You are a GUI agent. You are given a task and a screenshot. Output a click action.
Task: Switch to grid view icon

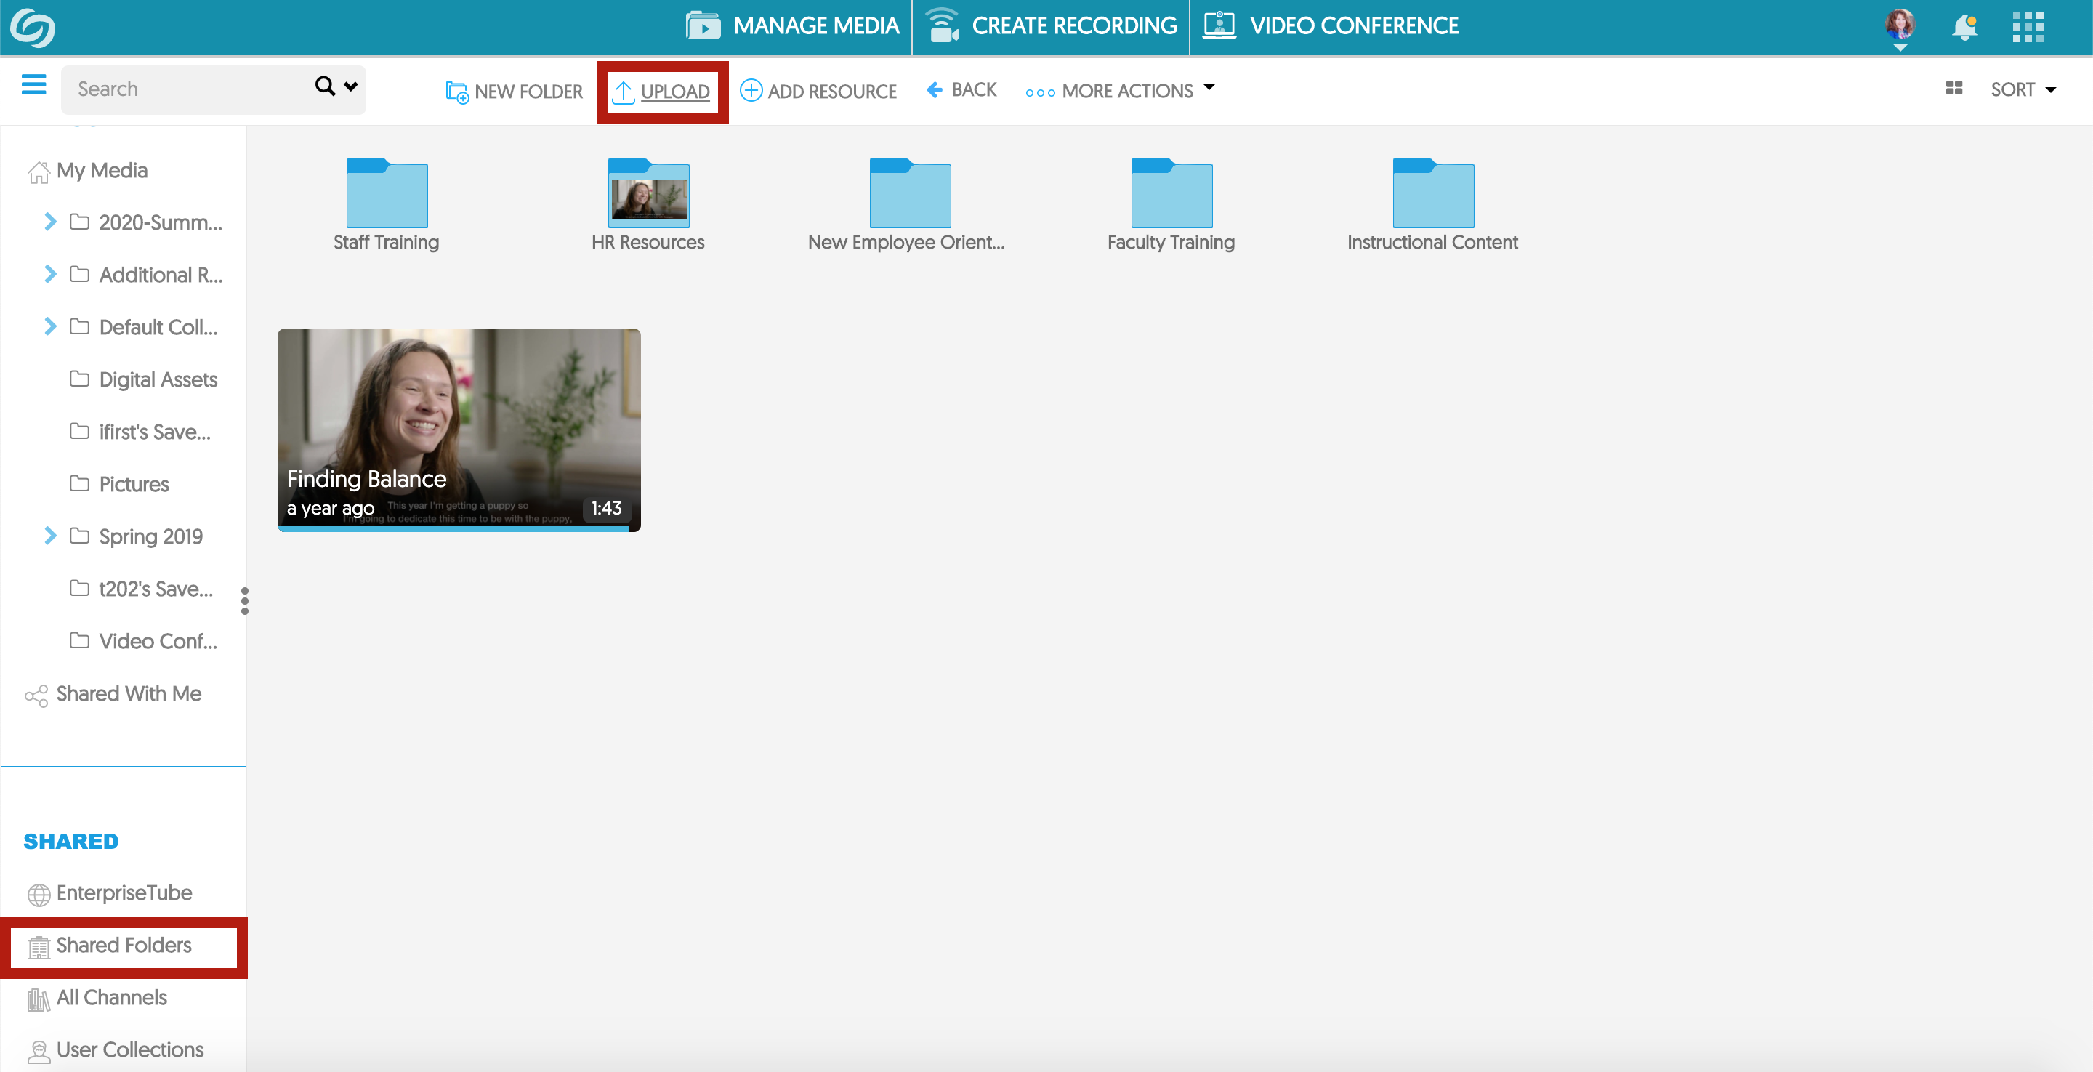(x=1954, y=89)
